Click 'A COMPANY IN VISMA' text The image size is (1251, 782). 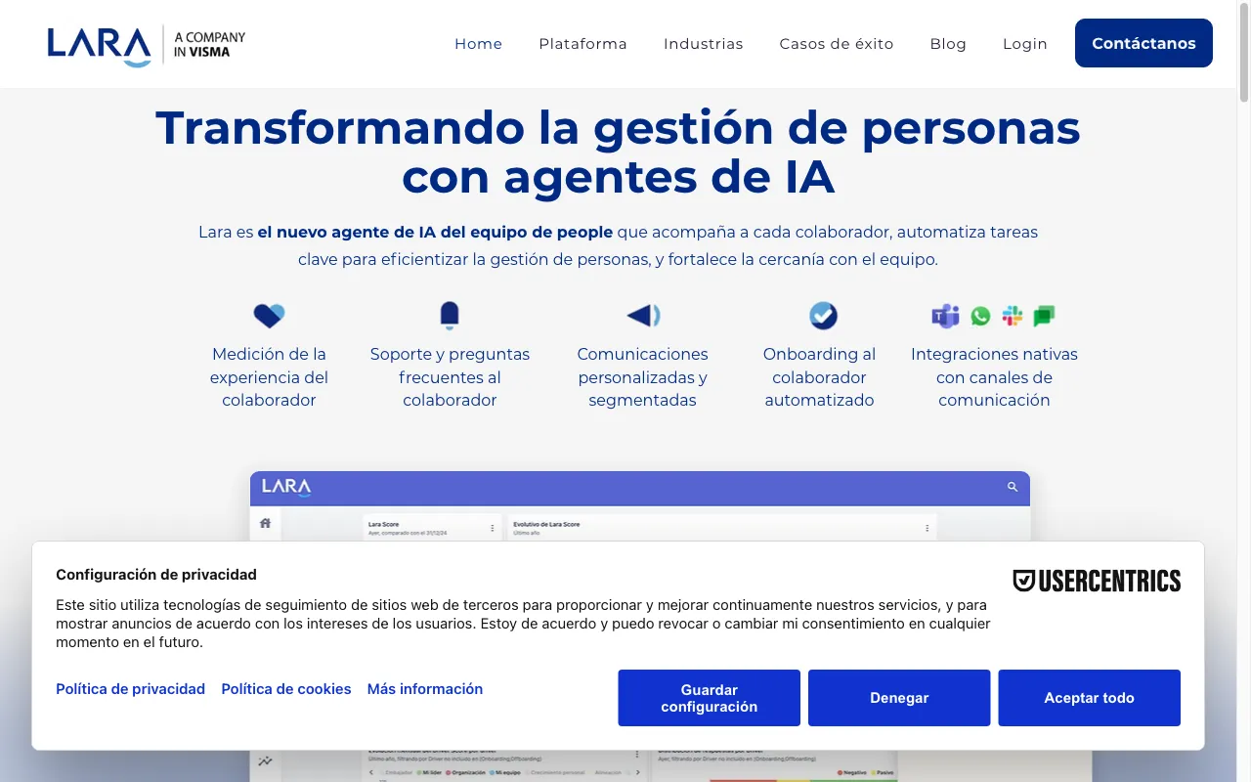(209, 44)
